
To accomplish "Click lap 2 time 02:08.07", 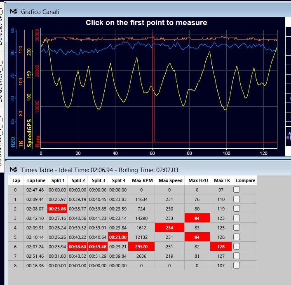I will 35,209.
